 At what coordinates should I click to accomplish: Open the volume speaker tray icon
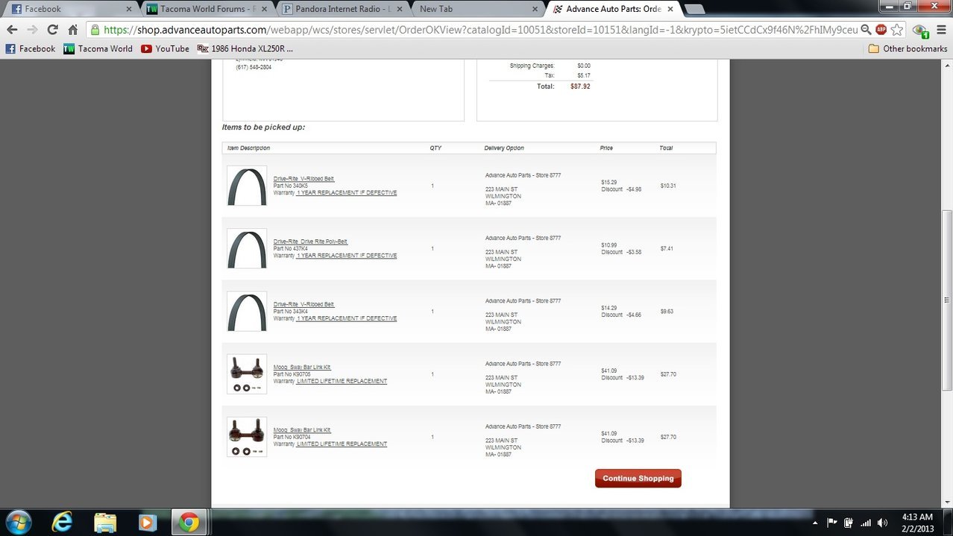click(x=883, y=523)
